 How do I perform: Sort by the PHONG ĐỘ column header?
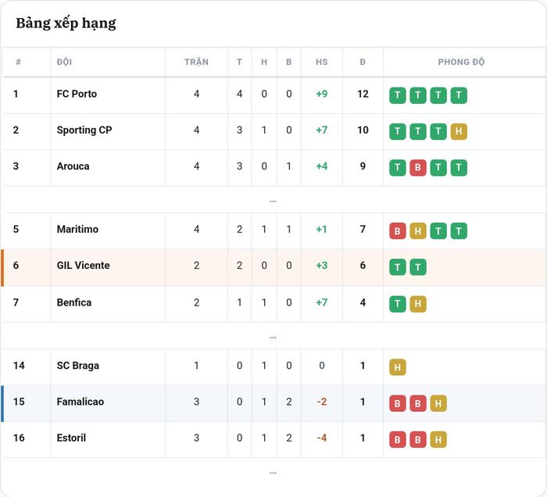pyautogui.click(x=461, y=62)
